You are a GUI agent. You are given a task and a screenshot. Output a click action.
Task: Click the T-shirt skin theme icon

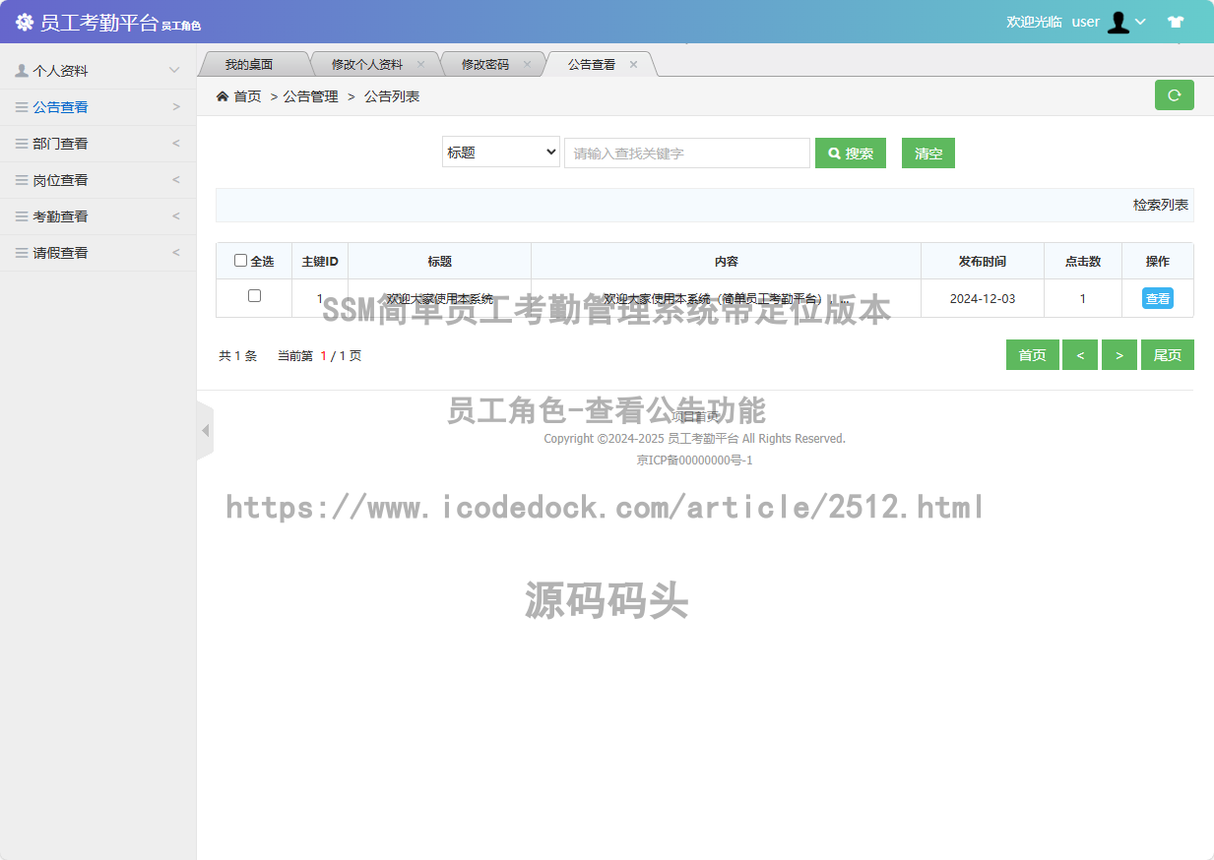click(1176, 22)
